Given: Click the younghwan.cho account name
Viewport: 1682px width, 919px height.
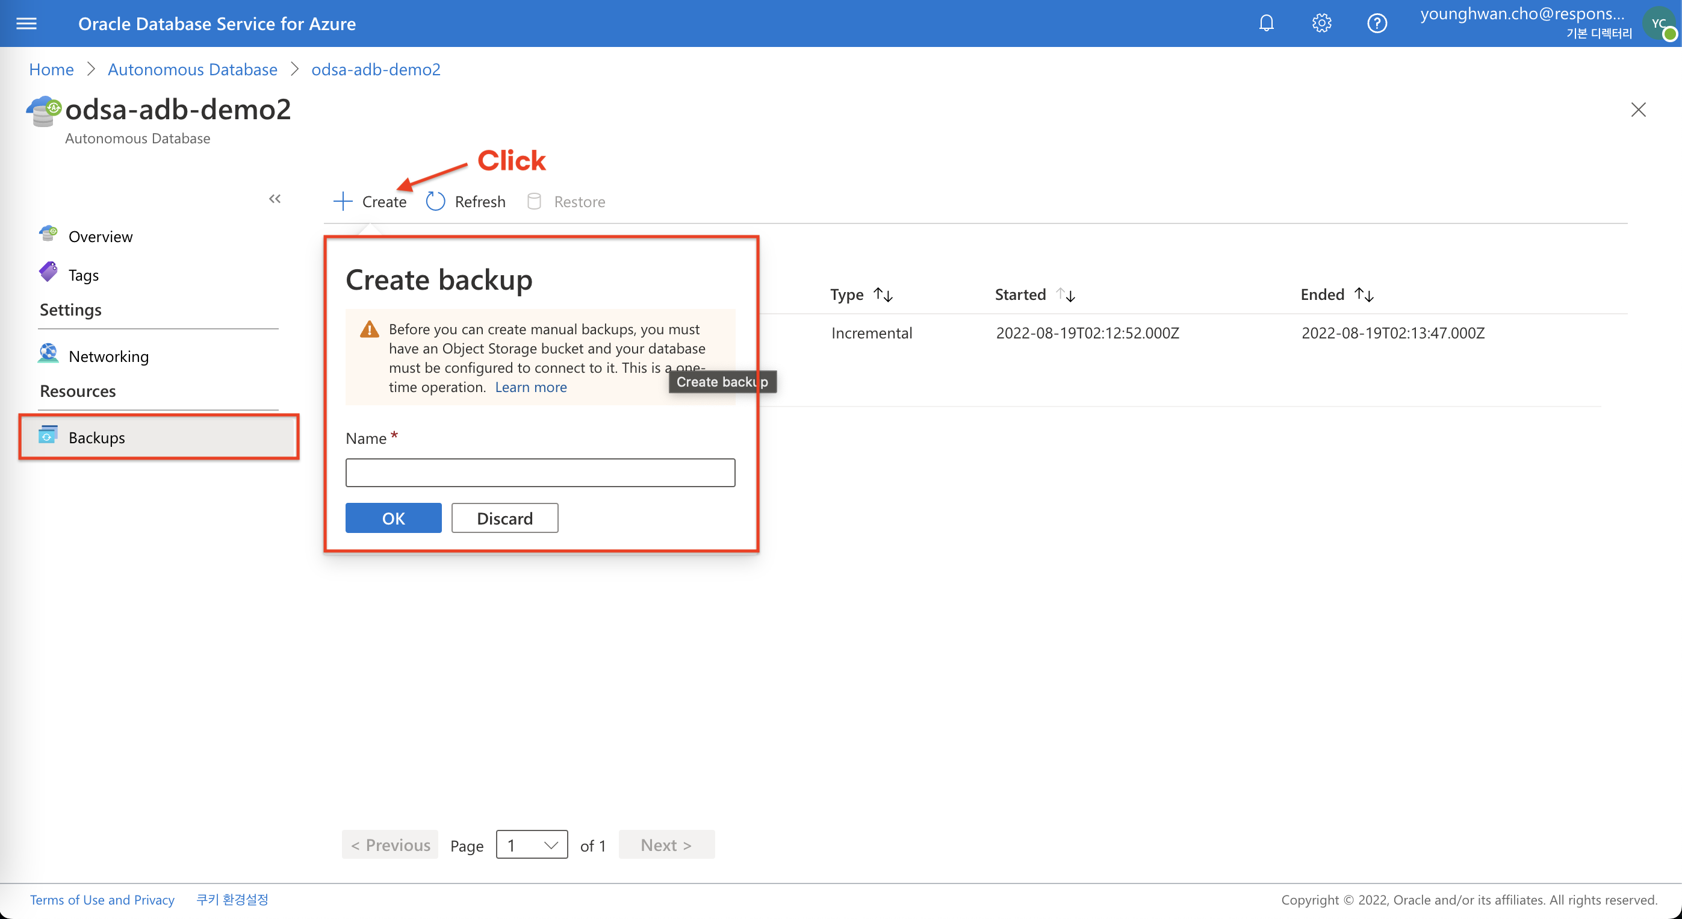Looking at the screenshot, I should (x=1522, y=14).
